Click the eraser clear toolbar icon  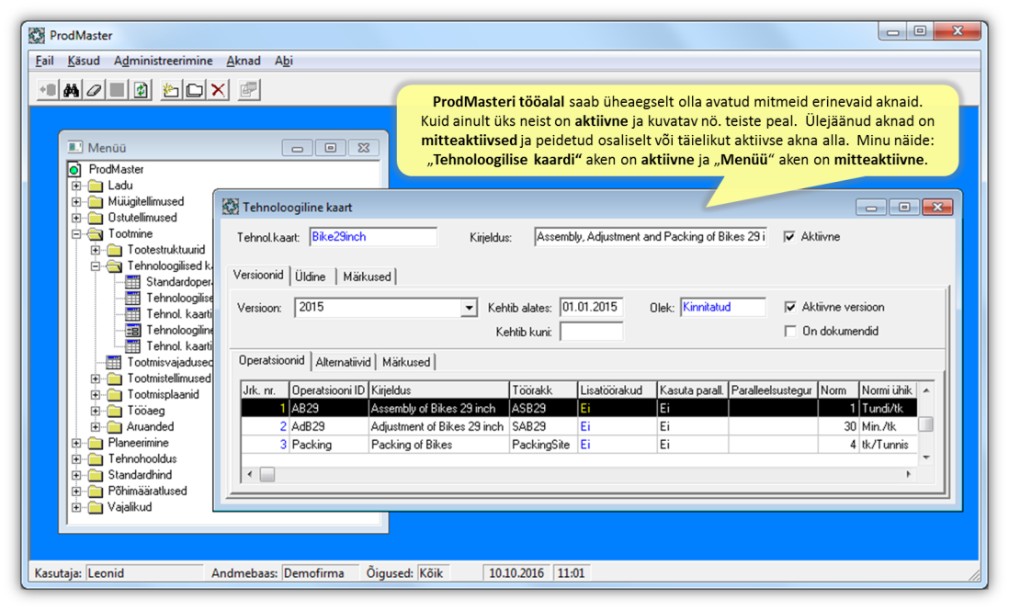pos(94,90)
